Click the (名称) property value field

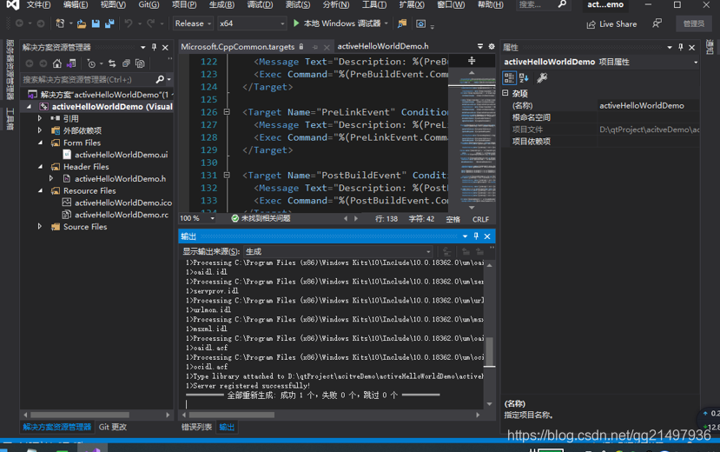(647, 106)
